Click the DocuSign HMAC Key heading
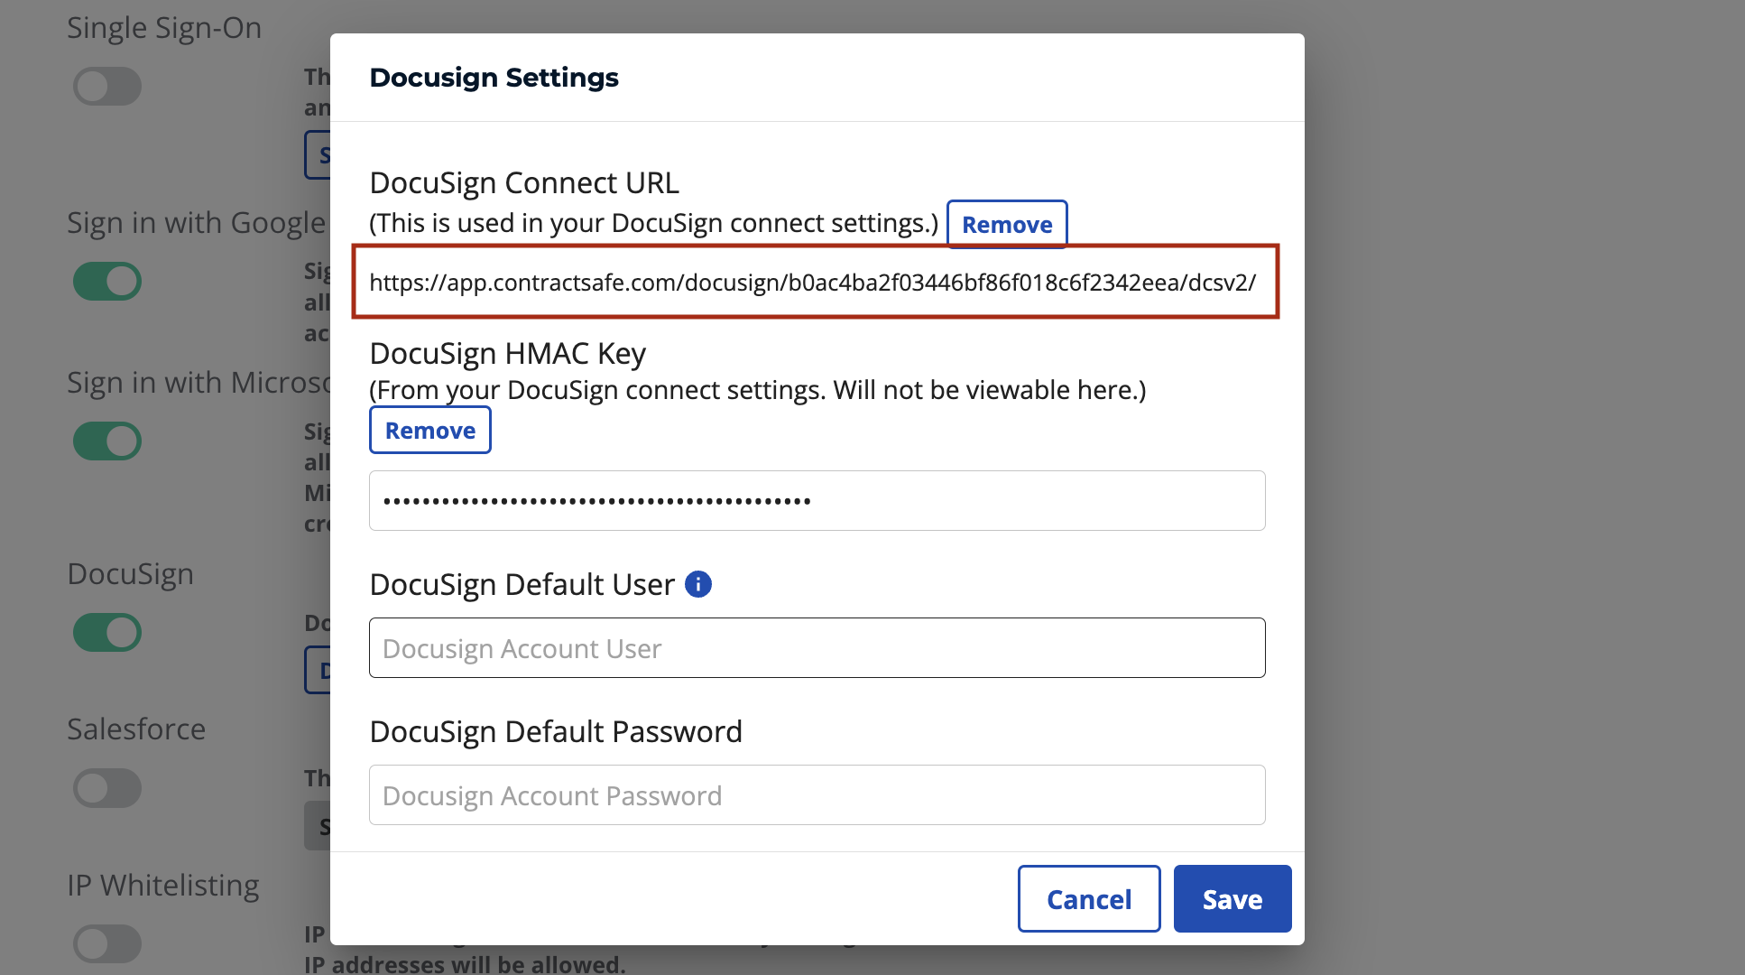 pyautogui.click(x=507, y=353)
